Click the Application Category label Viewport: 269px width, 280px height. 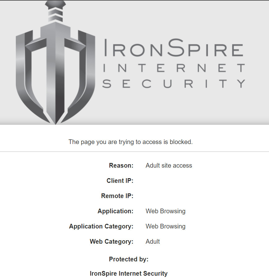click(101, 227)
